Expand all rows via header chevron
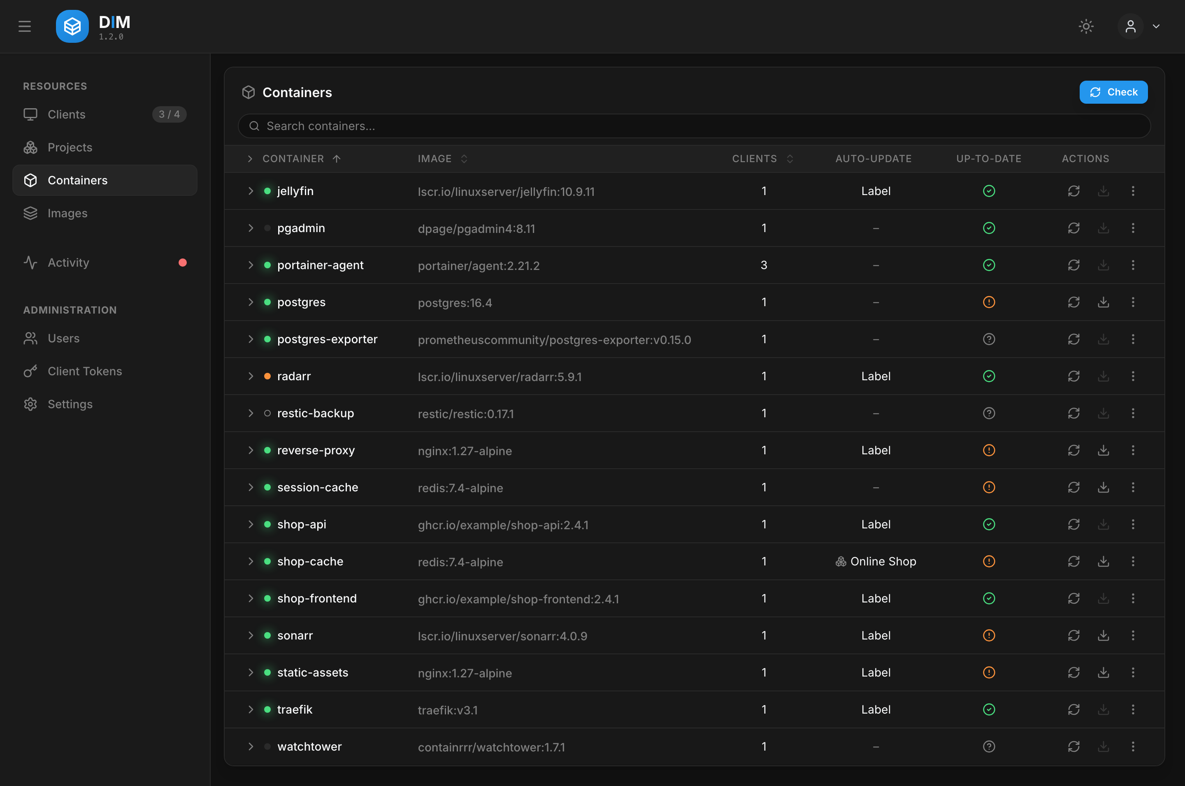 coord(250,159)
